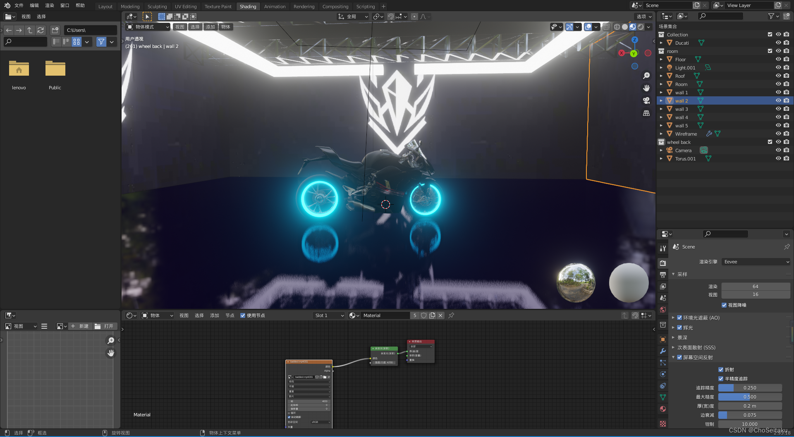The width and height of the screenshot is (794, 437).
Task: Disable Bloom (辉光) checkbox
Action: click(x=679, y=327)
